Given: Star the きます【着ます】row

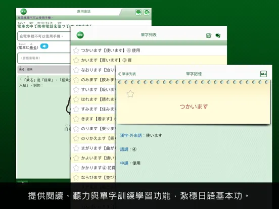Looking at the screenshot, I should [76, 119].
